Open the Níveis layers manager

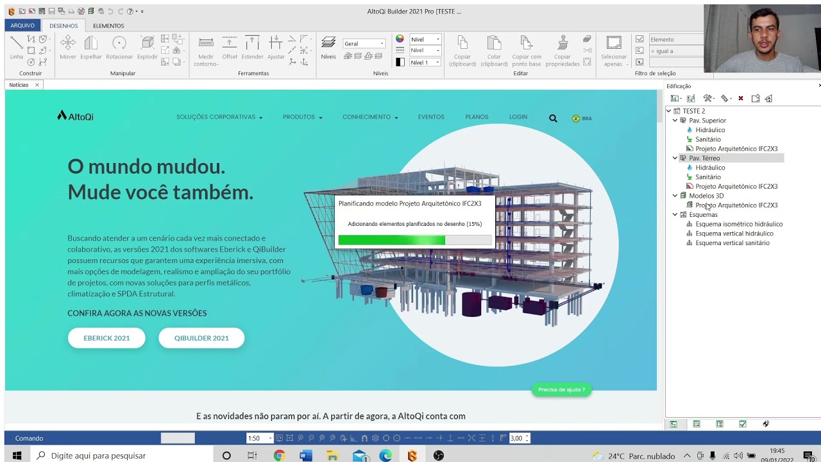[x=328, y=47]
